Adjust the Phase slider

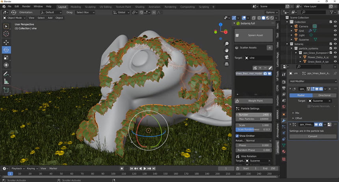253,145
